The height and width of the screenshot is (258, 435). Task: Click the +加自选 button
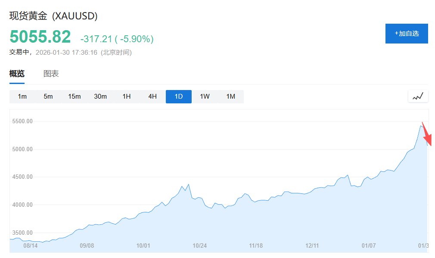point(407,34)
